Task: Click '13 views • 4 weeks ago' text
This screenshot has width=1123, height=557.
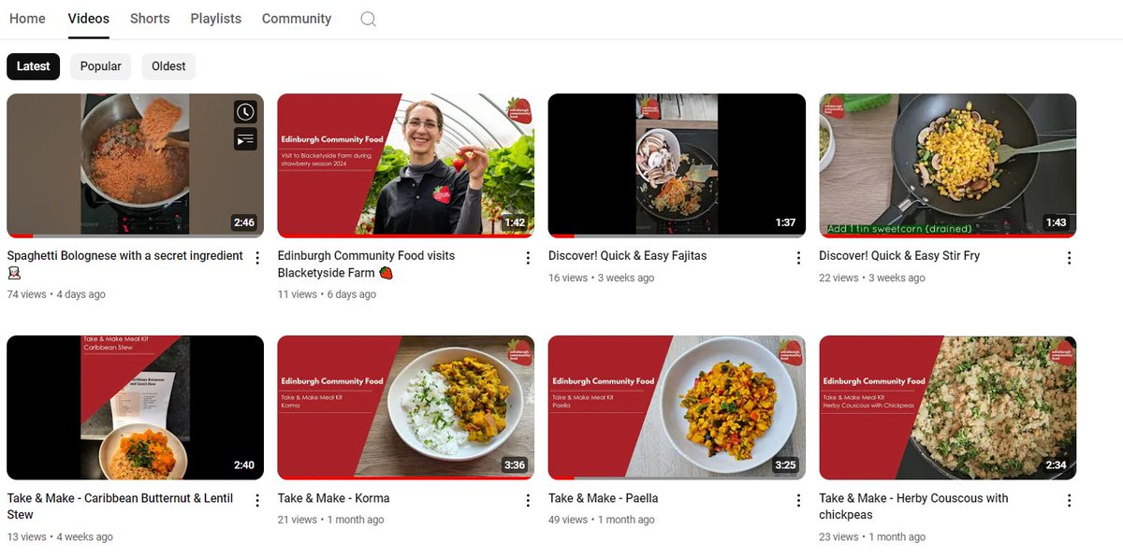Action: pyautogui.click(x=60, y=537)
